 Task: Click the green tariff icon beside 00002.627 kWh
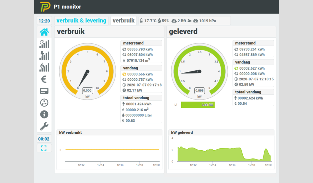click(x=236, y=68)
